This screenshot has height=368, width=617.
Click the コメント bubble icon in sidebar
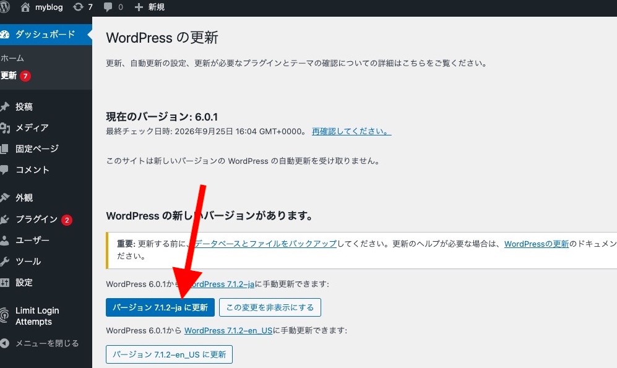click(x=4, y=170)
